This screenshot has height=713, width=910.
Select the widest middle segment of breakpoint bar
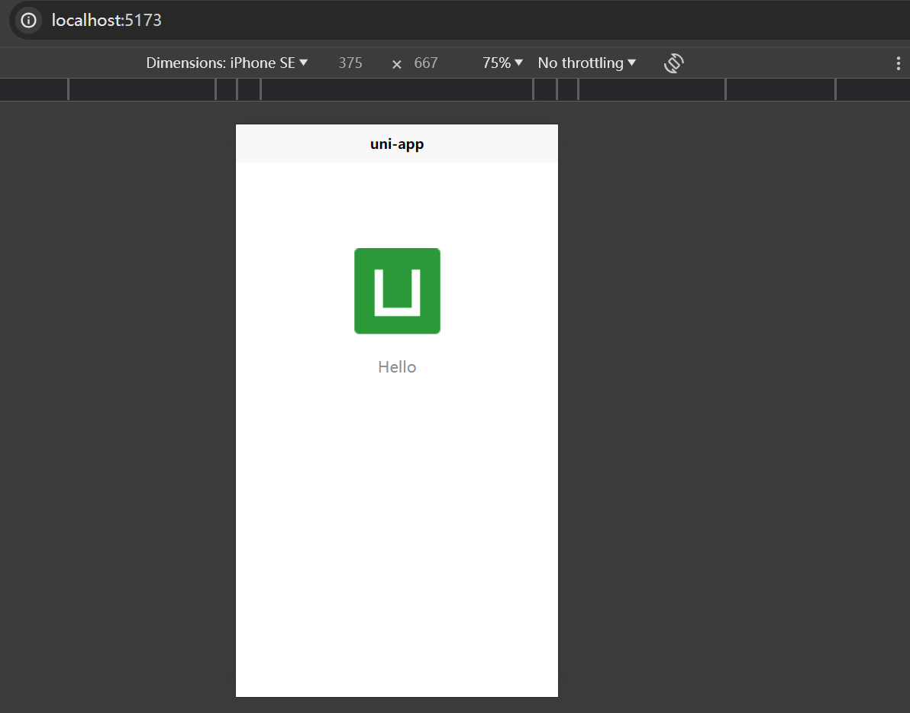tap(397, 90)
